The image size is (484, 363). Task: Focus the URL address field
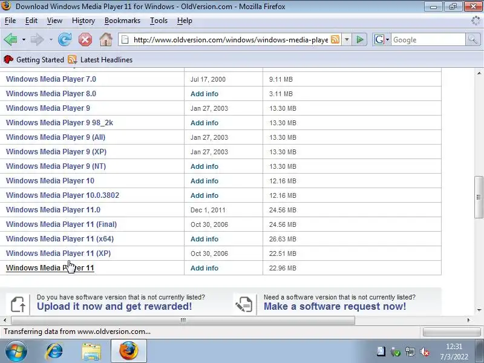[231, 39]
